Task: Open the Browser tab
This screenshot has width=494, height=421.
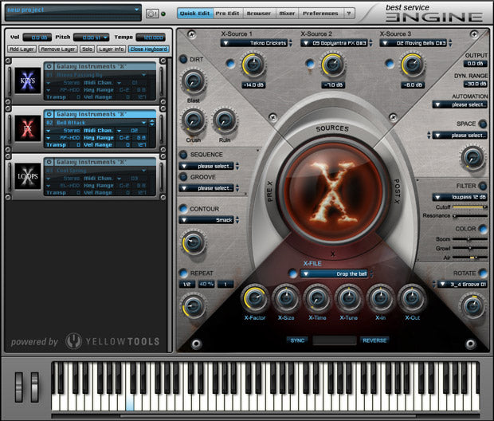Action: [x=259, y=14]
